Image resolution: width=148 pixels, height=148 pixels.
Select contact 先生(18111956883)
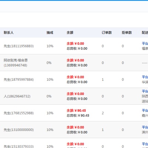point(18,46)
